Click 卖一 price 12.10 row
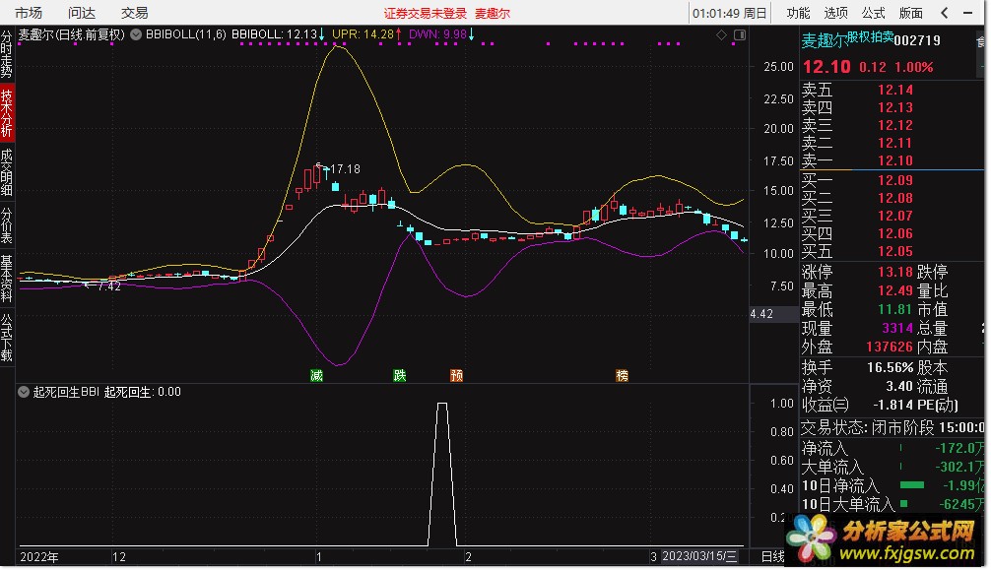 tap(892, 160)
